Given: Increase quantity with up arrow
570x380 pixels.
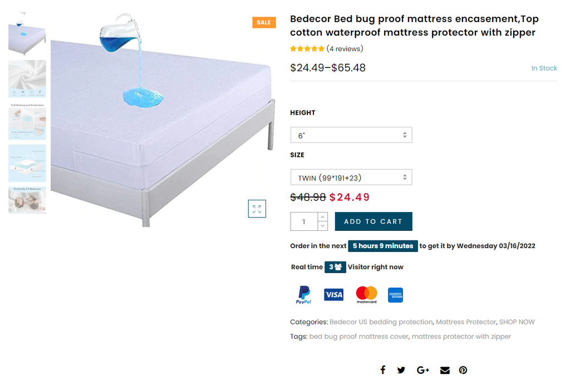Looking at the screenshot, I should coord(323,216).
